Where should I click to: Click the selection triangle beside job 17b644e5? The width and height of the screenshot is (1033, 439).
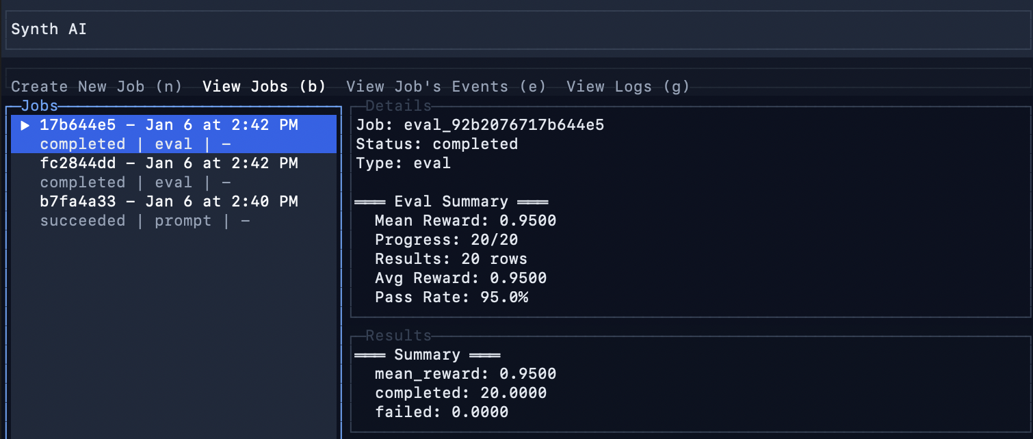(25, 124)
